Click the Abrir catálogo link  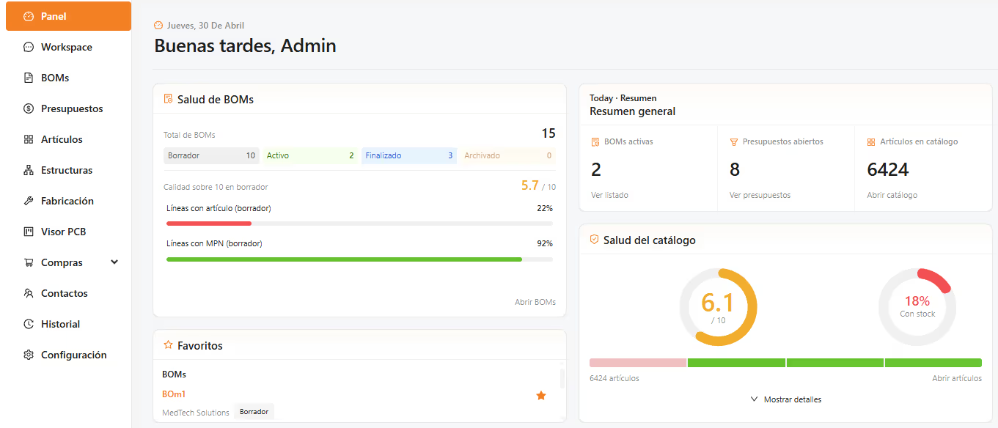892,195
